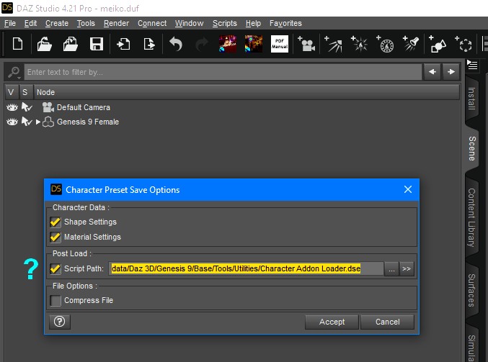Create a new primitive
The width and height of the screenshot is (488, 362).
click(x=438, y=44)
